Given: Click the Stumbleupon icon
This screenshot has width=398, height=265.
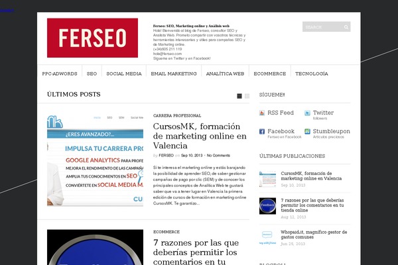Looking at the screenshot, I should click(x=307, y=131).
